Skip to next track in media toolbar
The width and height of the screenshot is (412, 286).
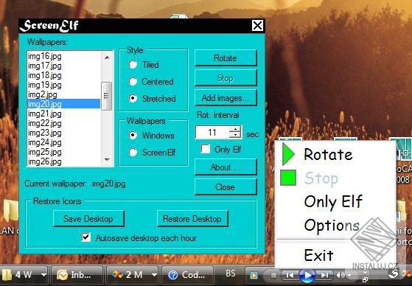point(325,275)
